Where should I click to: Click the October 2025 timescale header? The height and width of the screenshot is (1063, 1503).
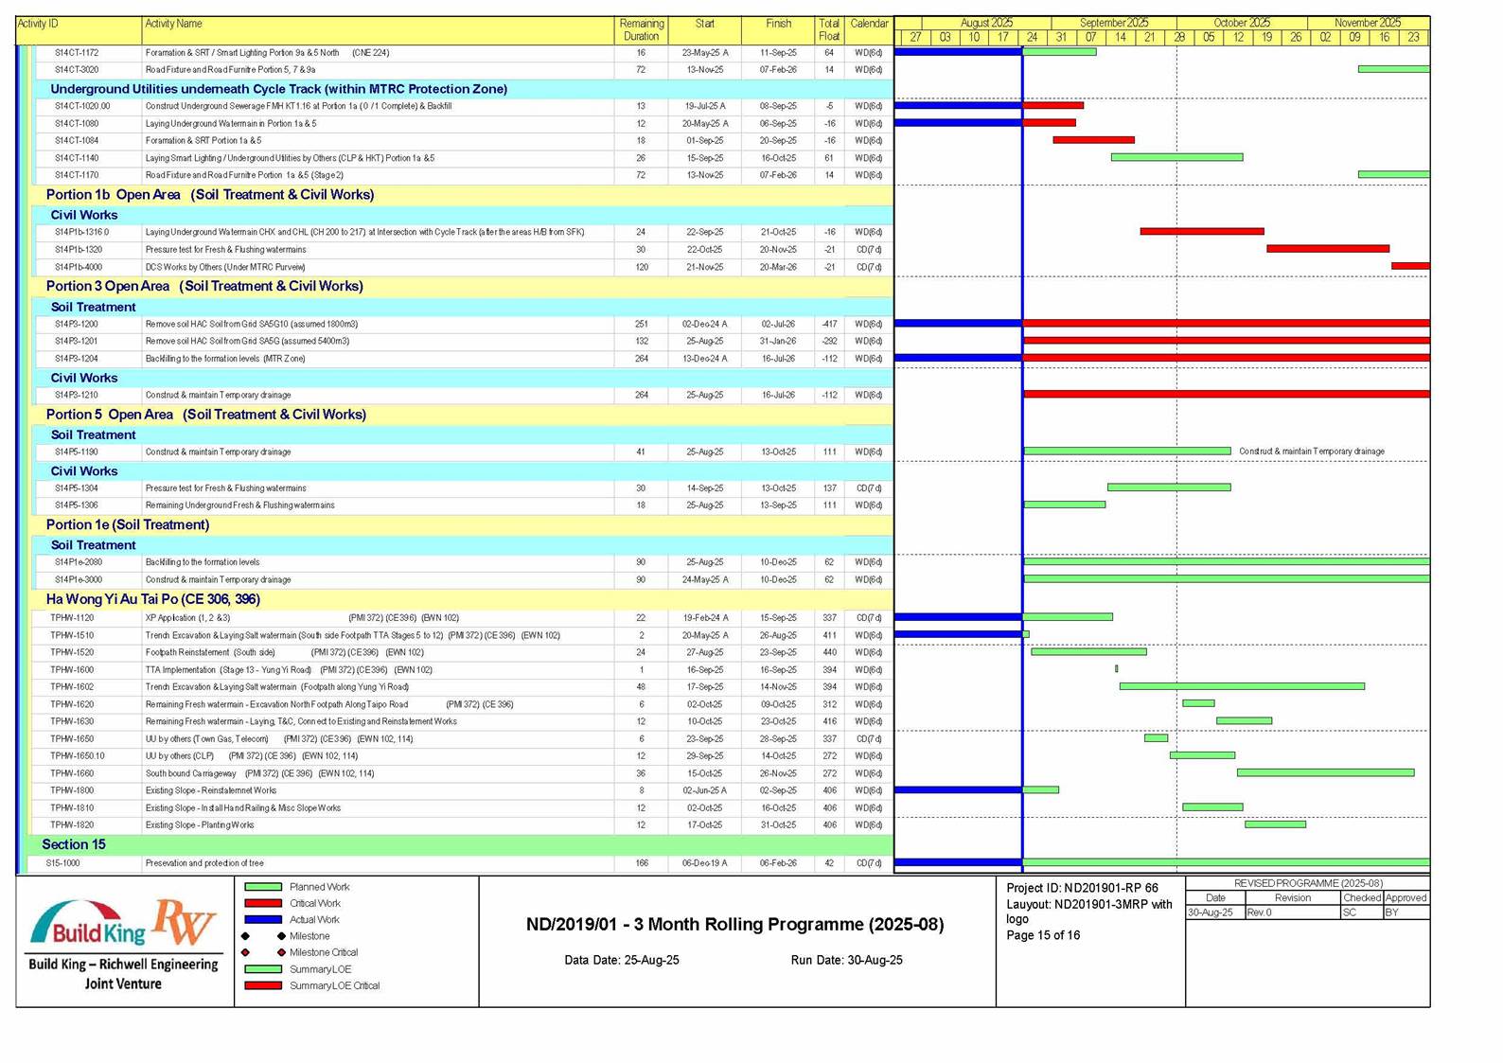coord(1242,23)
